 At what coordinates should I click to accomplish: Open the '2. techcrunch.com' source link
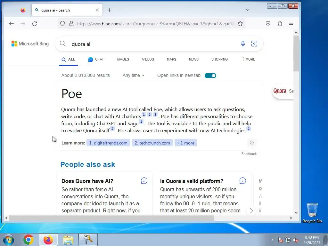152,143
